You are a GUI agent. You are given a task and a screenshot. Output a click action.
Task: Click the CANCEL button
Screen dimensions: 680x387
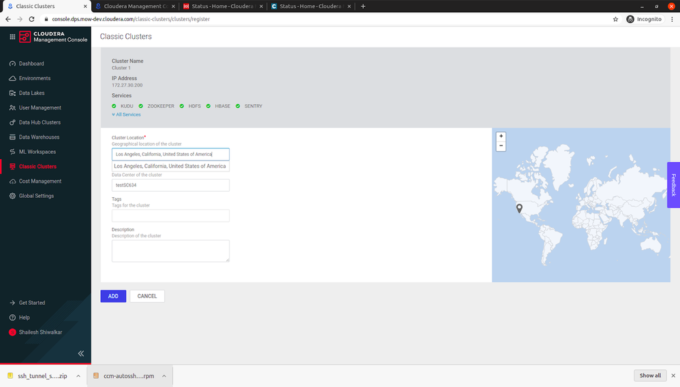(147, 296)
